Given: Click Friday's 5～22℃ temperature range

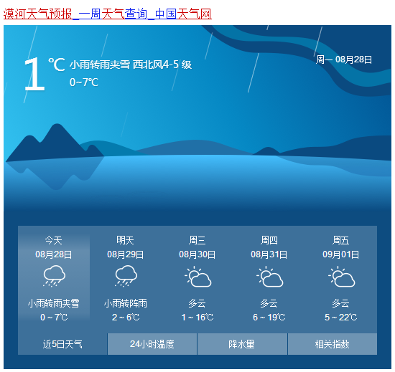Looking at the screenshot, I should (x=341, y=318).
